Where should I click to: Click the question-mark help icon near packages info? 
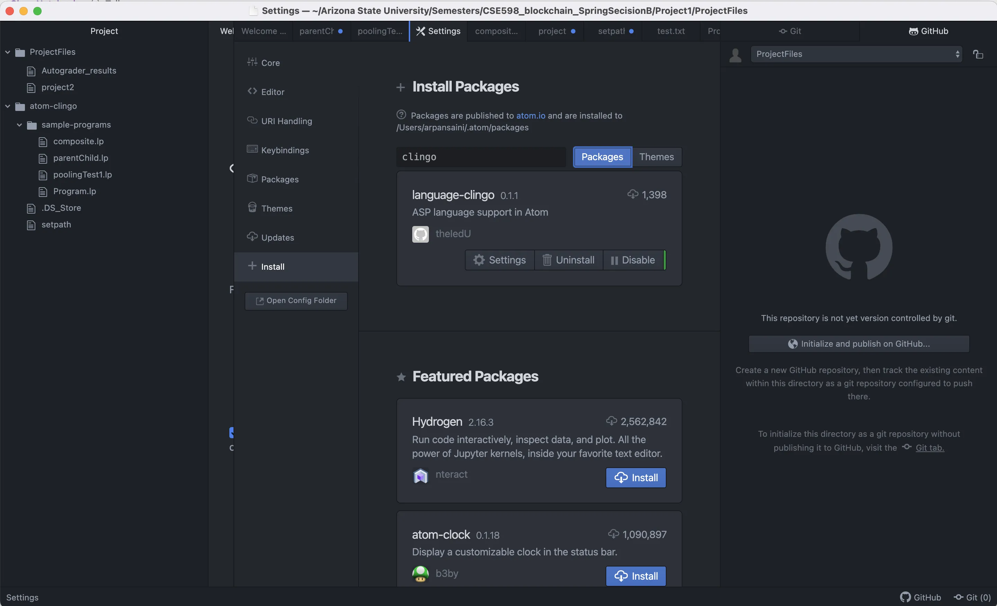point(401,115)
